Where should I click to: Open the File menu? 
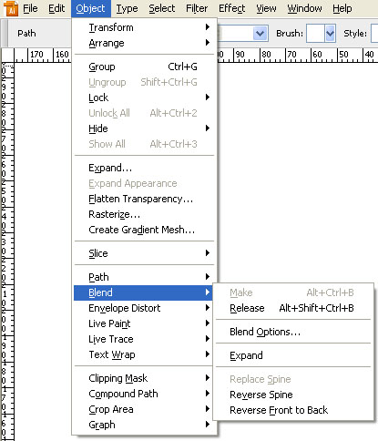(x=30, y=8)
